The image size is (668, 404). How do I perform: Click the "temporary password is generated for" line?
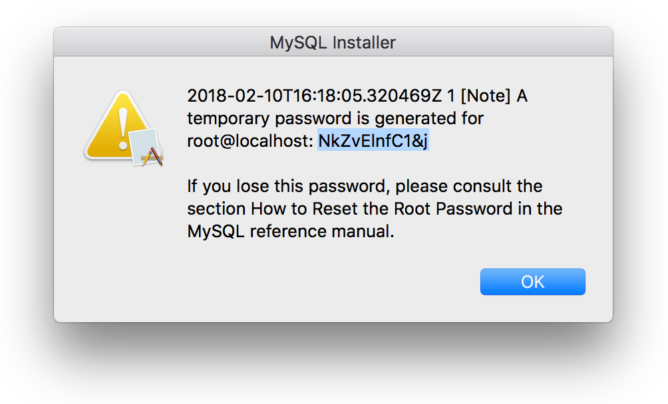click(x=335, y=119)
